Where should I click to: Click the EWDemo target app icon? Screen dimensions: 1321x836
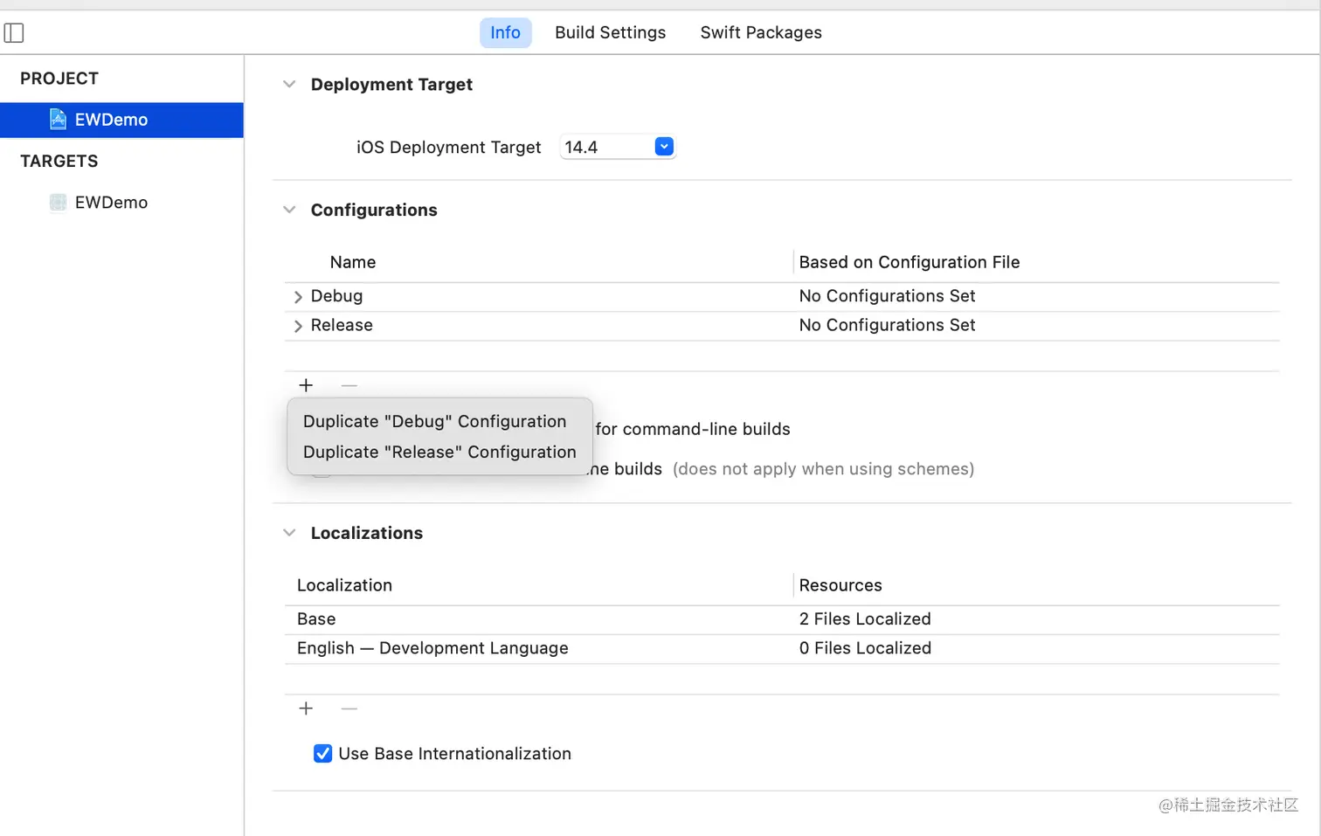(x=58, y=203)
